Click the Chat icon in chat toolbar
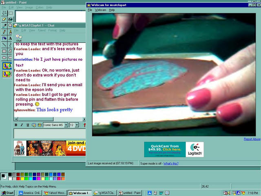Screen dimensions: 261x196 point(19,38)
